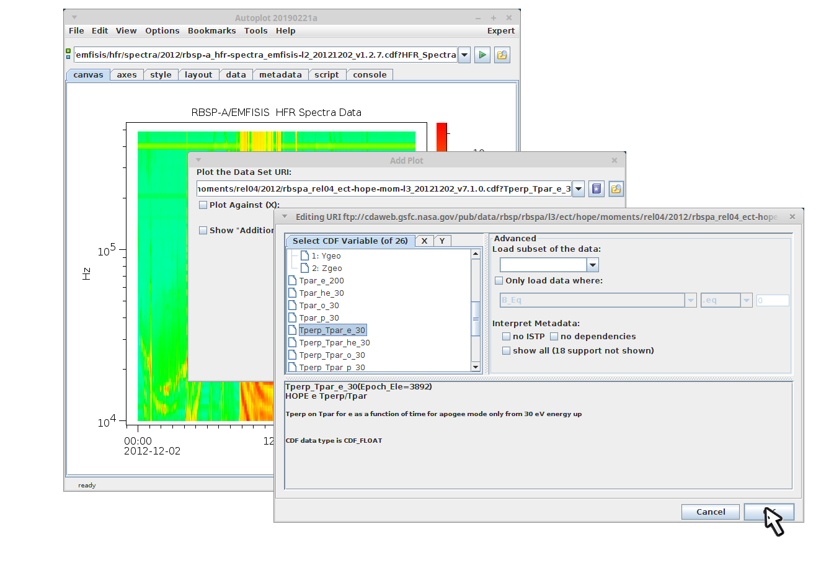Expand the main URI address history dropdown
The height and width of the screenshot is (568, 834).
(x=464, y=55)
